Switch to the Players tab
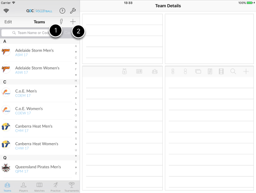The height and width of the screenshot is (193, 256). [23, 187]
